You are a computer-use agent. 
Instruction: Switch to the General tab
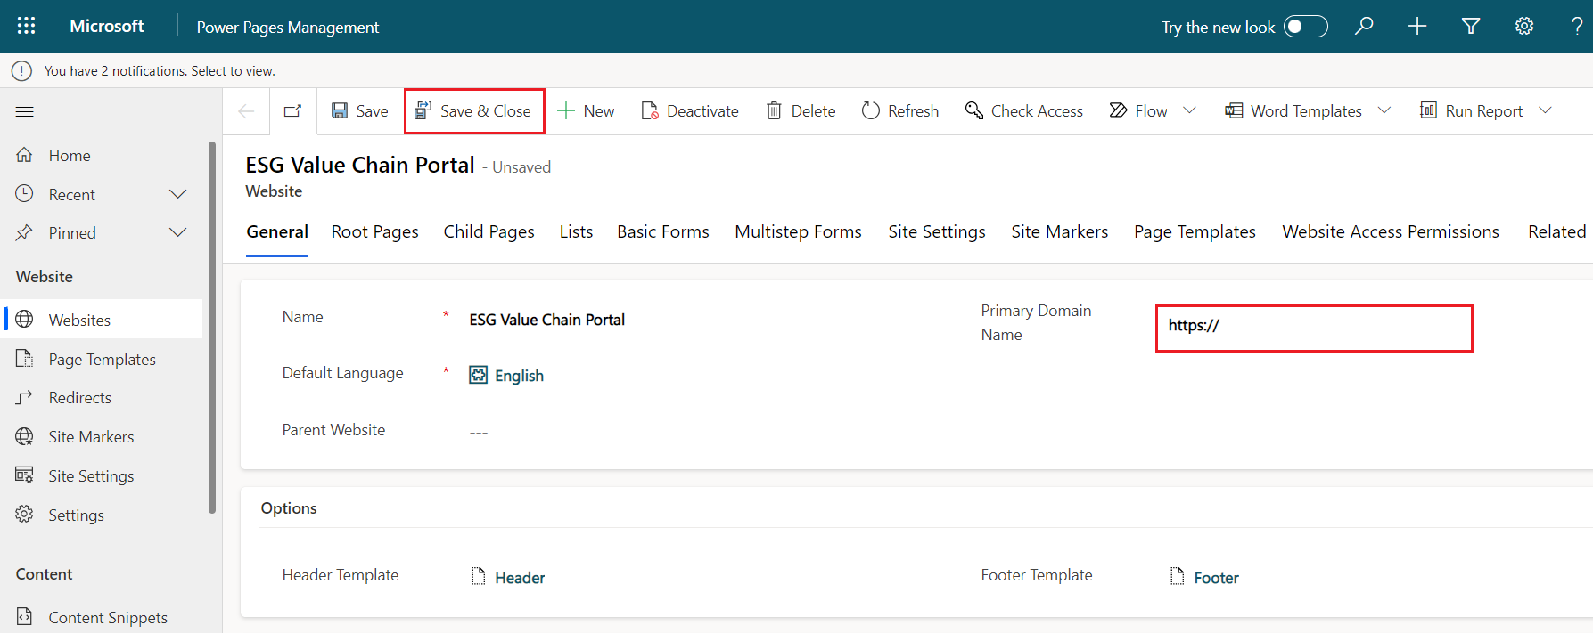(x=277, y=231)
